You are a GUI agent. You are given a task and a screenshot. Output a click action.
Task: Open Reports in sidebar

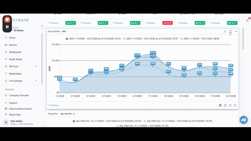[13, 45]
